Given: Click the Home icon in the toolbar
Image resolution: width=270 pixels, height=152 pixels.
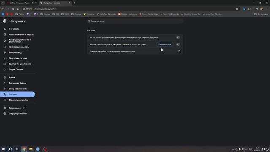Looking at the screenshot, I should (x=18, y=9).
